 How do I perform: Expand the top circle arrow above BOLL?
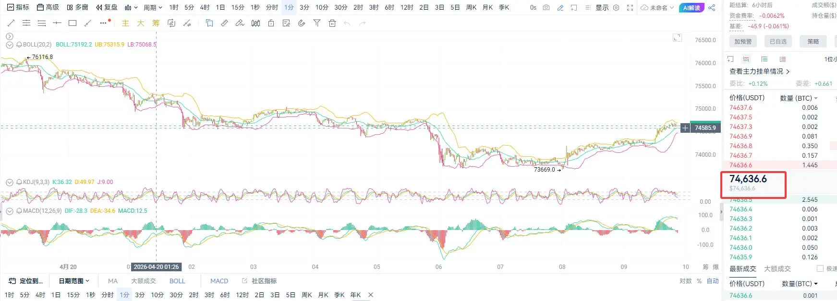[x=9, y=36]
